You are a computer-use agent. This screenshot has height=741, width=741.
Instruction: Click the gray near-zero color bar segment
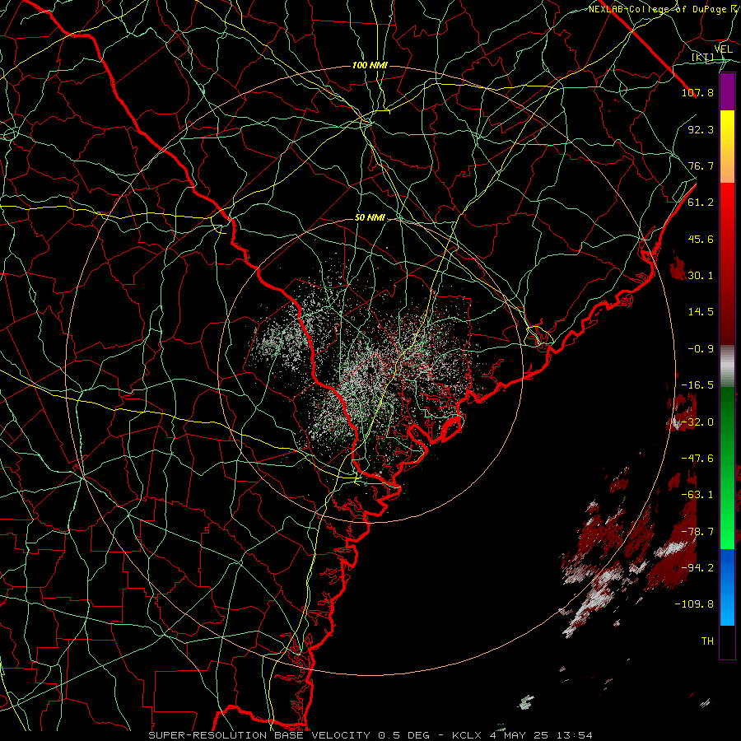pyautogui.click(x=727, y=366)
